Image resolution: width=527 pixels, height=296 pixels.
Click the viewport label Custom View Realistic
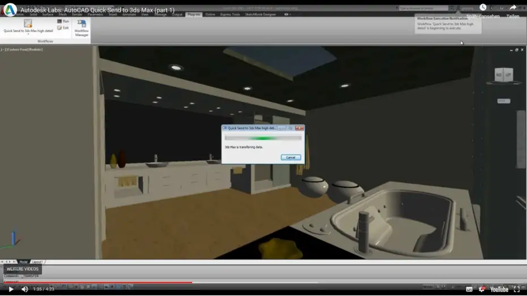22,49
